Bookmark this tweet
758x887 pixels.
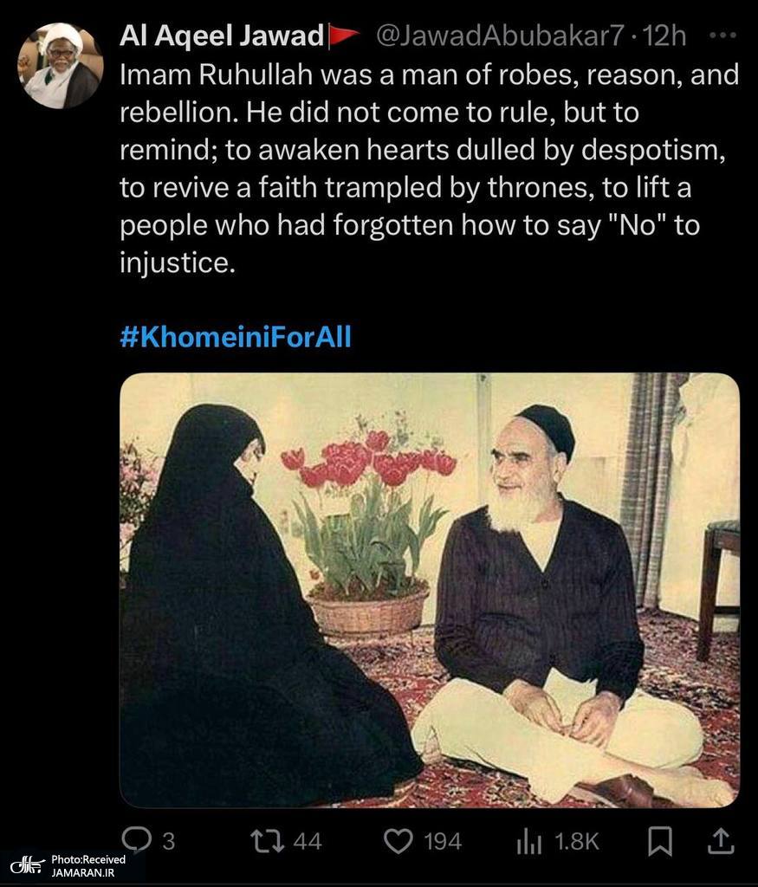[659, 841]
